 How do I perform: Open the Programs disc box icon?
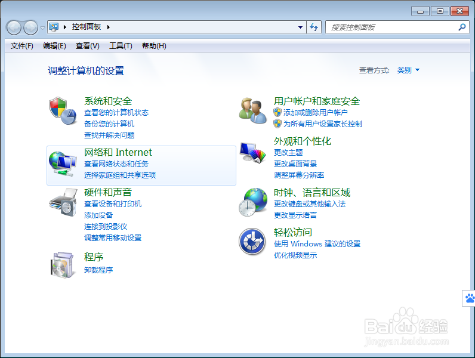tap(62, 265)
